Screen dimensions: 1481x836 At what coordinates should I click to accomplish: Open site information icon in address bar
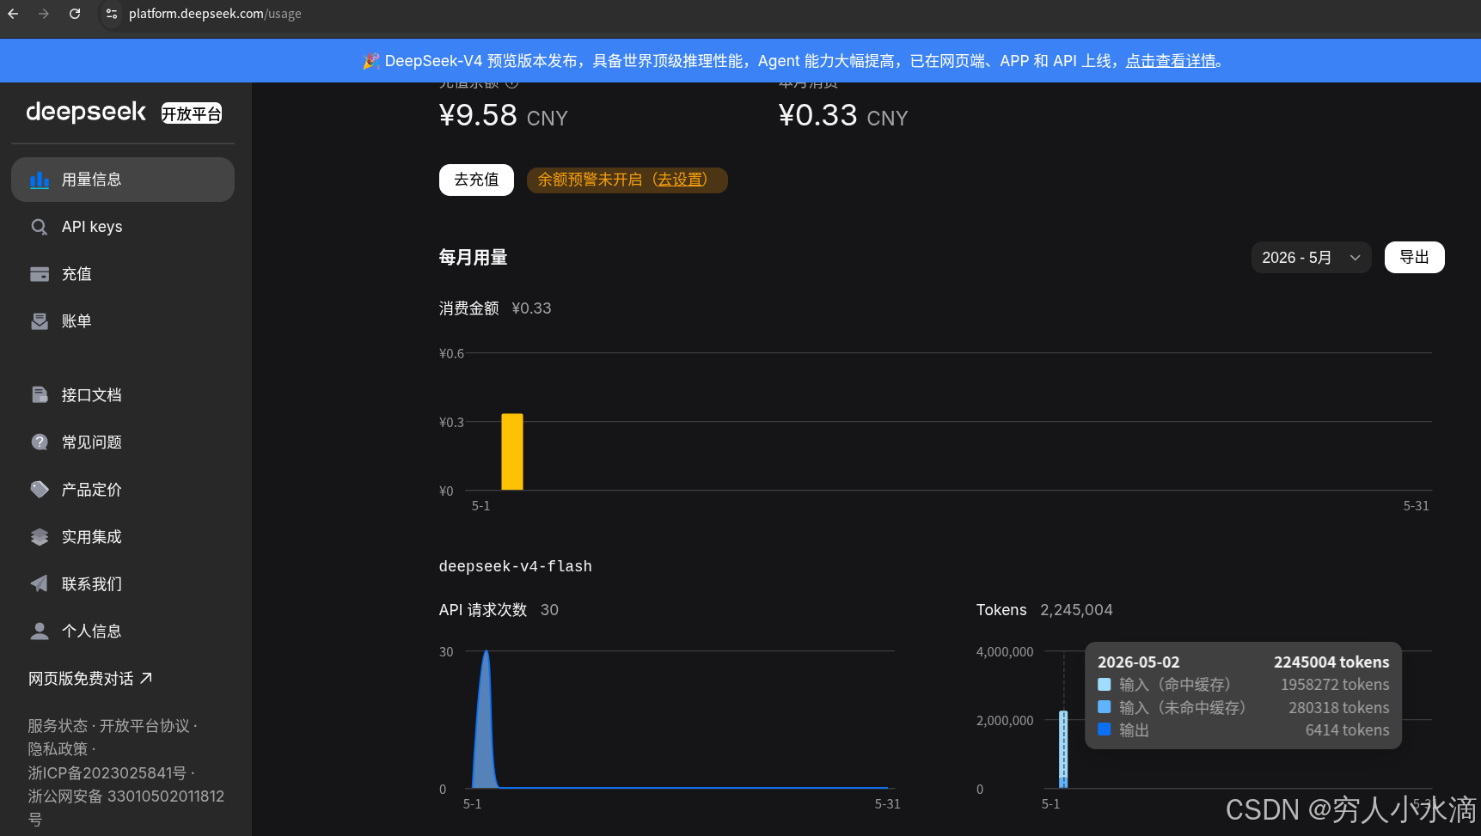click(x=112, y=14)
